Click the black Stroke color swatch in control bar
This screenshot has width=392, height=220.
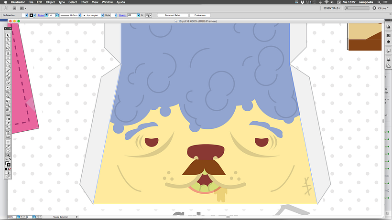click(x=31, y=15)
